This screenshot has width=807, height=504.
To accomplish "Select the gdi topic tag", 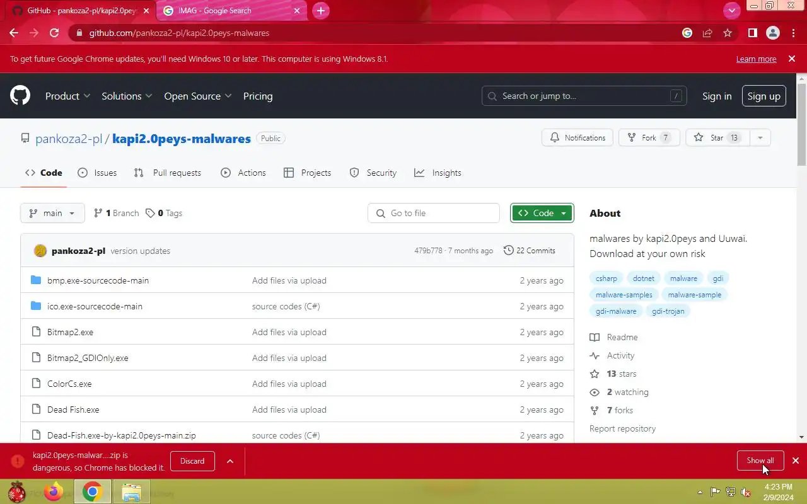I will 718,278.
